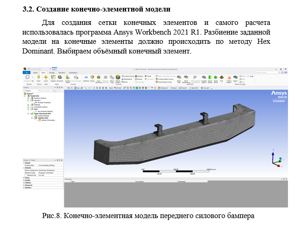Screen dimensions: 300x225
Task: Click the Node Merge Group item
Action: (164, 82)
